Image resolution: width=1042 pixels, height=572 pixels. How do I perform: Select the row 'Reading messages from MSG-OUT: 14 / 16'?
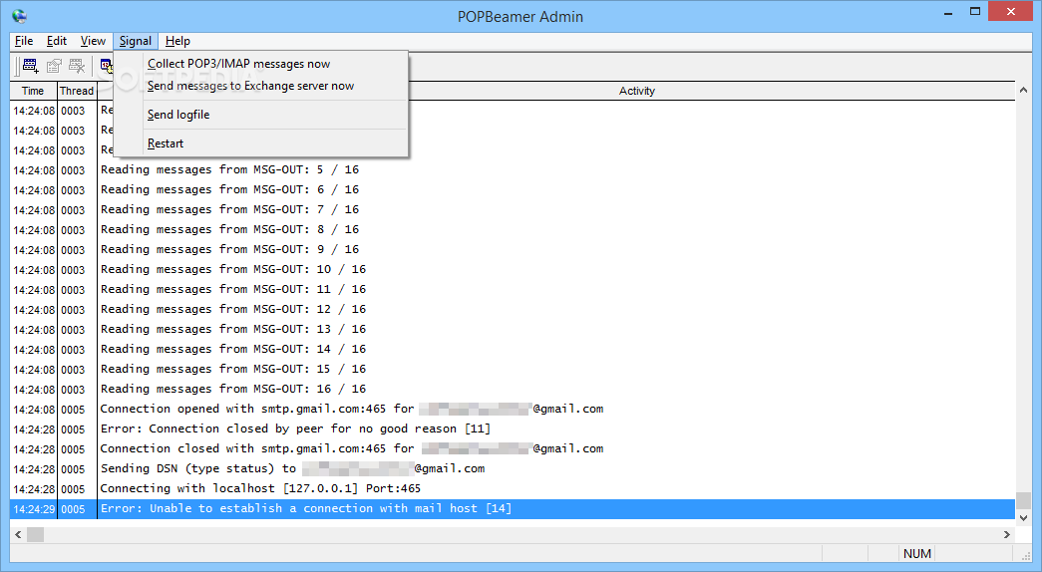tap(513, 350)
